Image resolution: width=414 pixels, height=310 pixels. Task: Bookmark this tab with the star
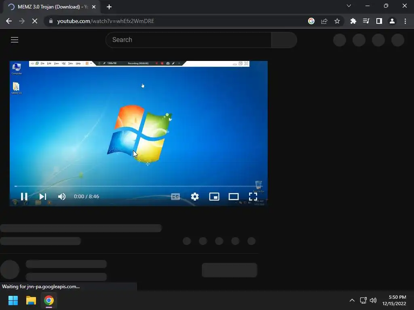click(x=337, y=21)
